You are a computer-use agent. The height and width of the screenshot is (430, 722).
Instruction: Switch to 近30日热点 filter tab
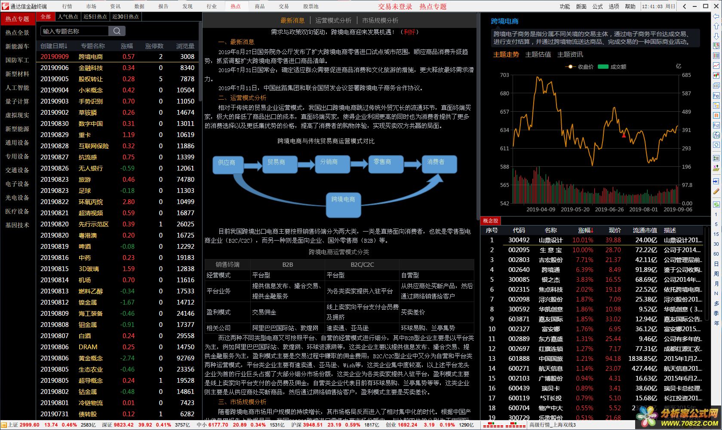pyautogui.click(x=126, y=16)
